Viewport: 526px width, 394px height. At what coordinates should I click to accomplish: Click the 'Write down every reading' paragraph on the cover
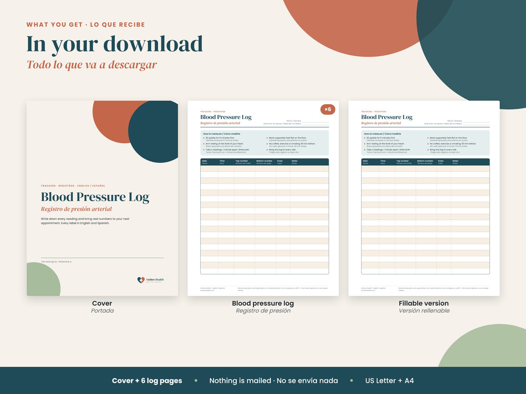click(85, 221)
